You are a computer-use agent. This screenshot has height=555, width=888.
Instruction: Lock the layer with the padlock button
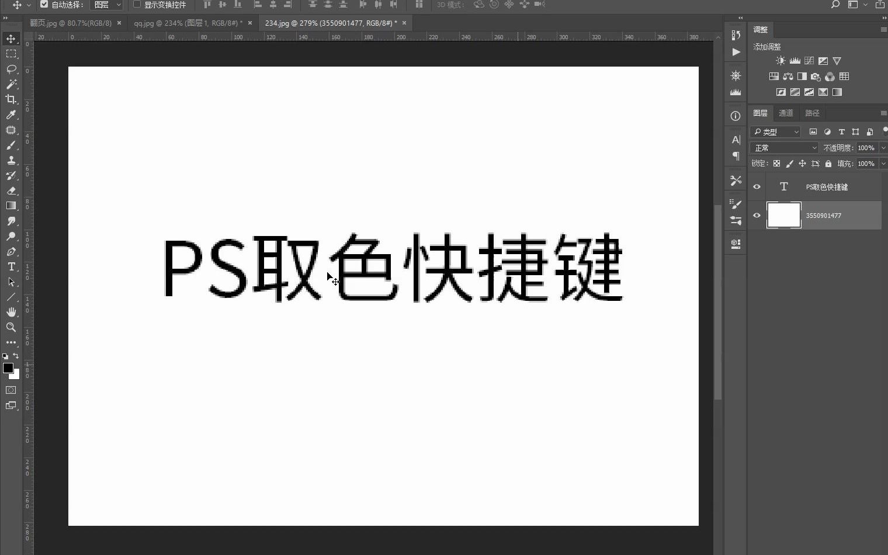coord(828,164)
